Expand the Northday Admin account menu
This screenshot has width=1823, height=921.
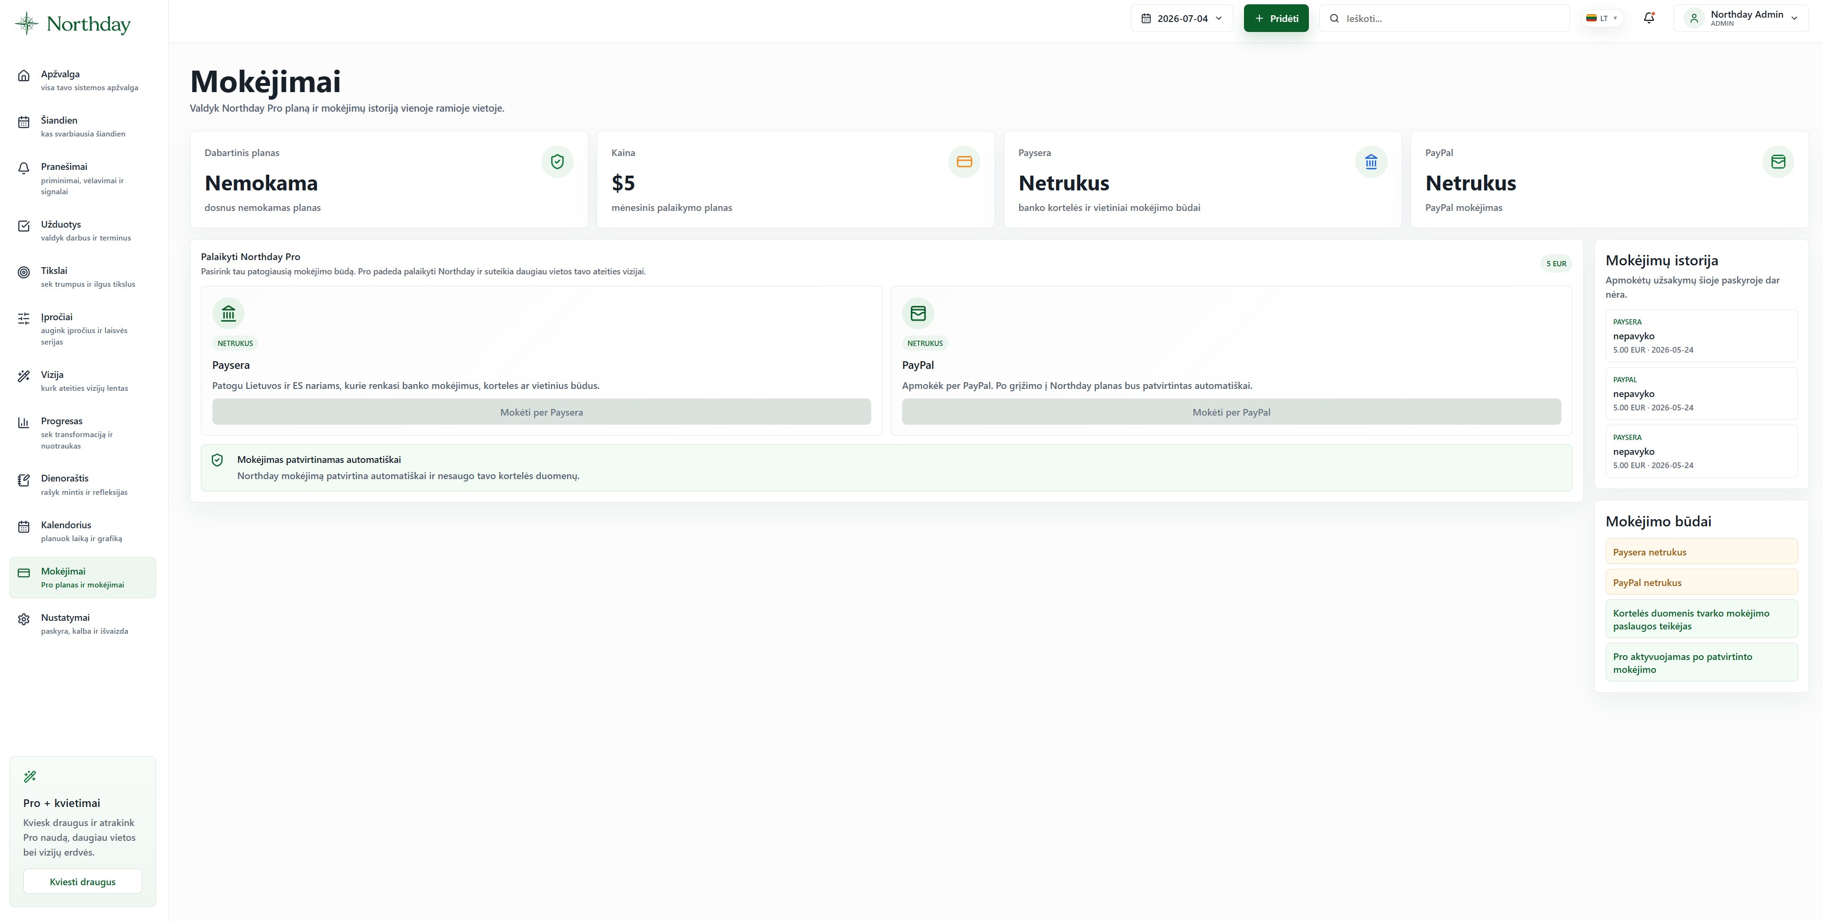click(1741, 19)
